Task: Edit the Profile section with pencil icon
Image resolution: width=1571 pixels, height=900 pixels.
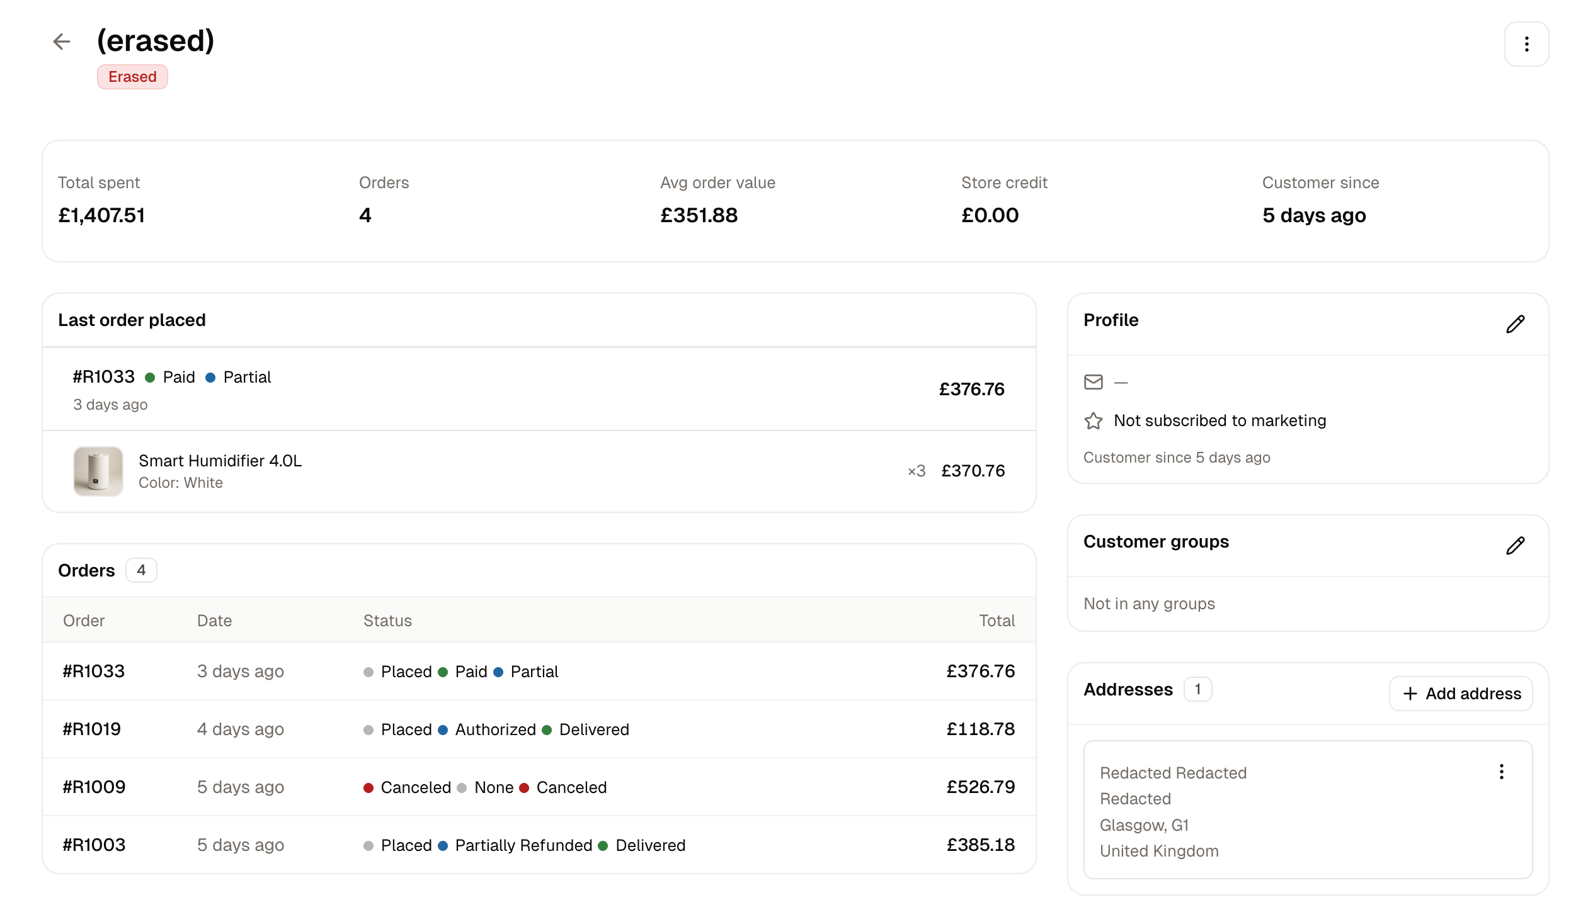Action: coord(1514,324)
